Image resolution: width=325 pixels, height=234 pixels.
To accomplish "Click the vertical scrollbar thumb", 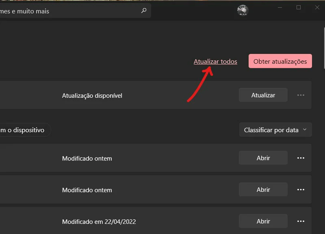I will point(324,48).
